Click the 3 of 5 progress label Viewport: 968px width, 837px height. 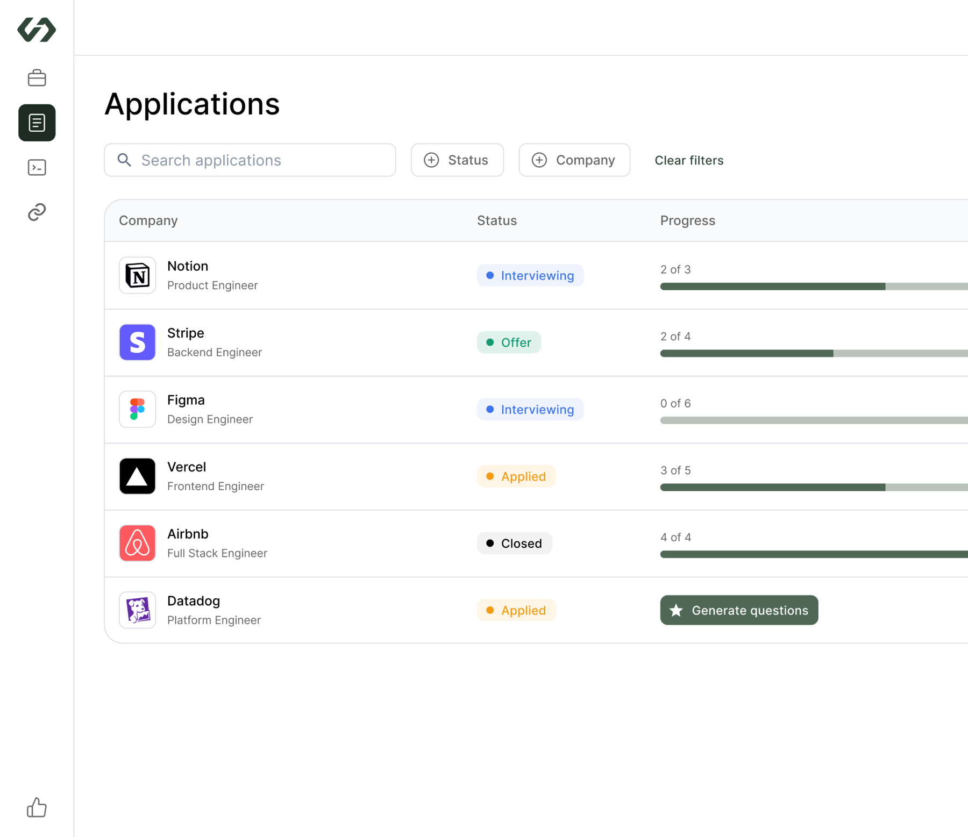coord(675,470)
